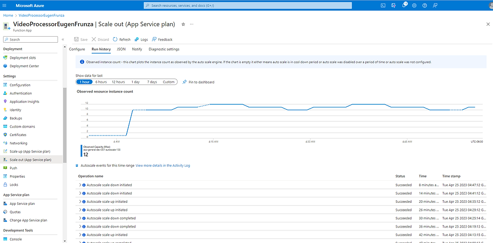The height and width of the screenshot is (243, 493).
Task: Expand scale down completed at 04:19:13
Action: (80, 226)
